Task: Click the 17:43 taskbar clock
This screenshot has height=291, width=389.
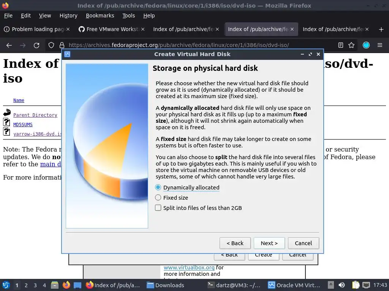Action: click(380, 285)
